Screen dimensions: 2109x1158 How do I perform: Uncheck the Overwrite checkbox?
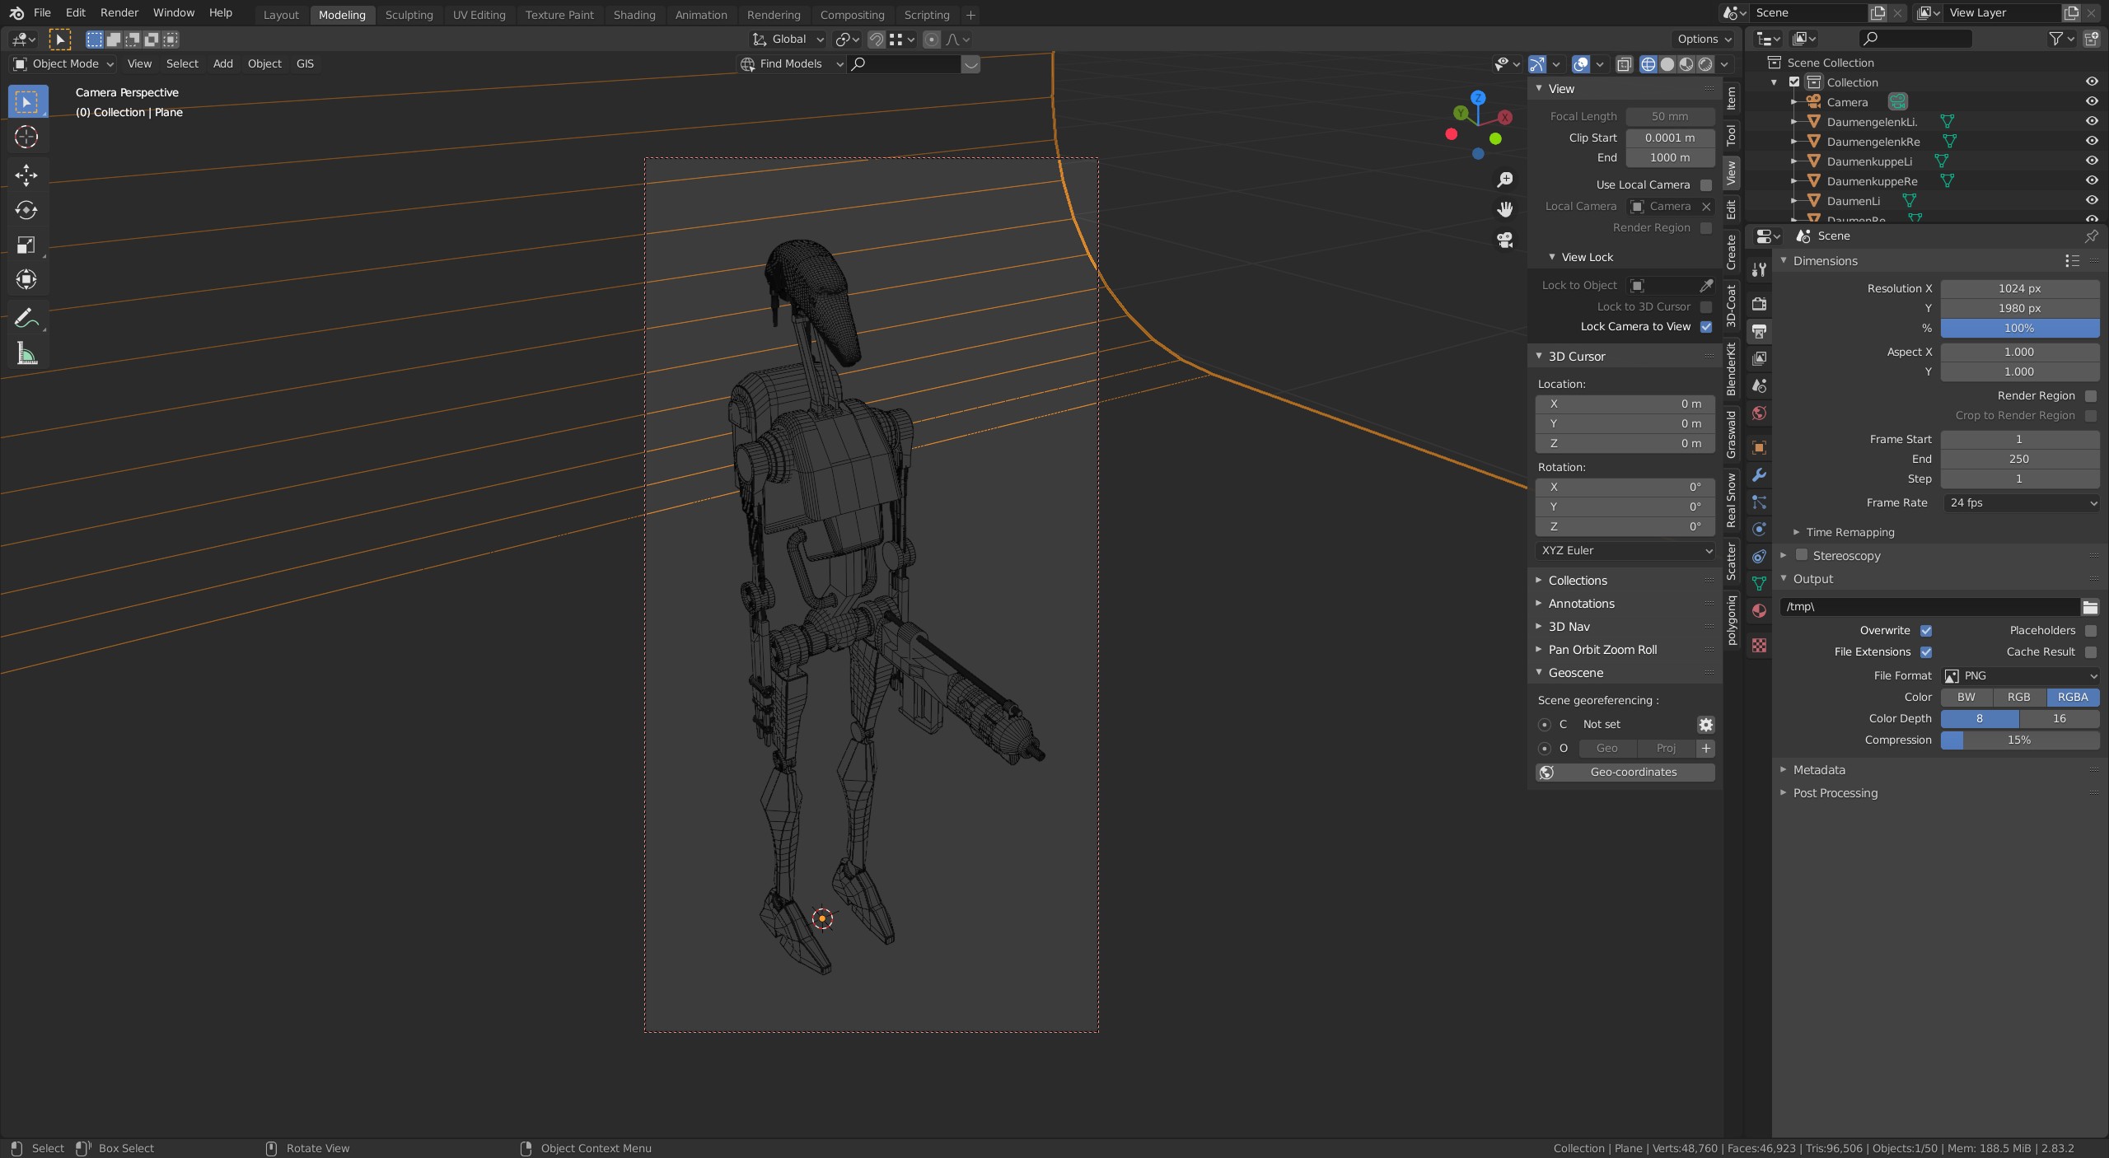tap(1926, 631)
